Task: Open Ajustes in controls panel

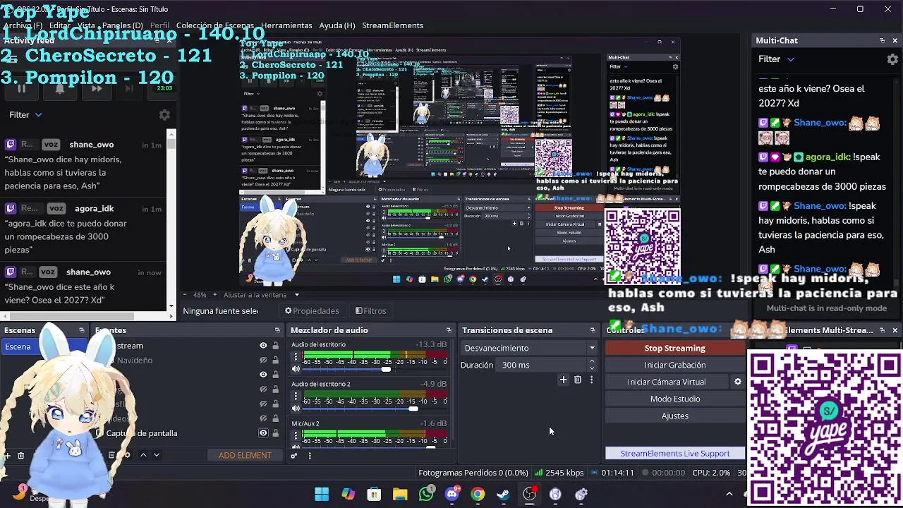Action: click(674, 416)
